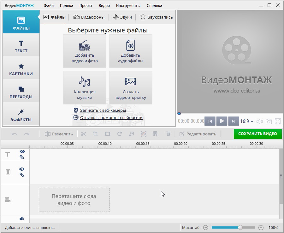The height and width of the screenshot is (233, 284).
Task: Click the 00:00:15 timeline ruler mark
Action: [143, 144]
